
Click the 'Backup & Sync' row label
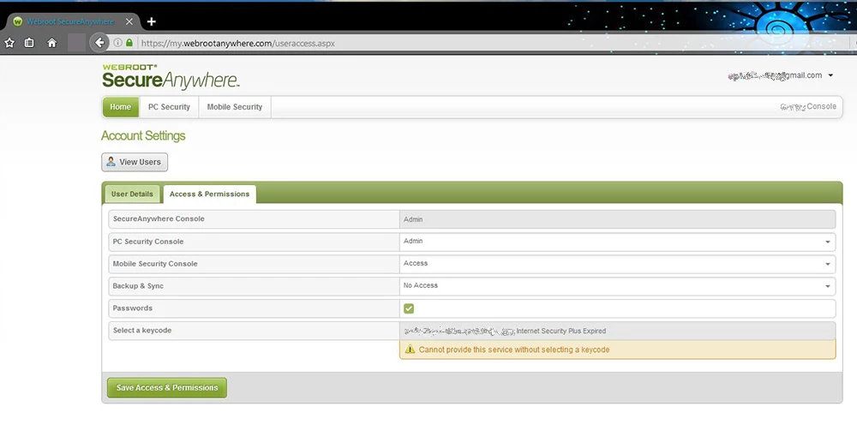click(138, 286)
